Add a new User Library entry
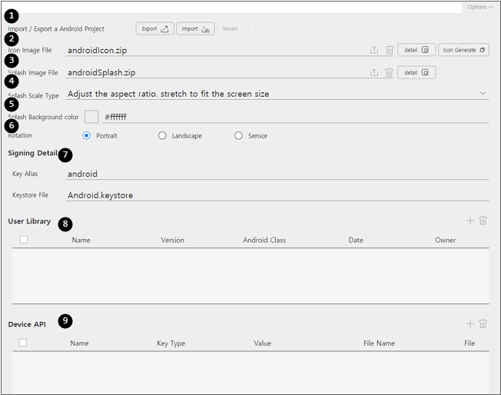The width and height of the screenshot is (501, 395). pos(470,221)
